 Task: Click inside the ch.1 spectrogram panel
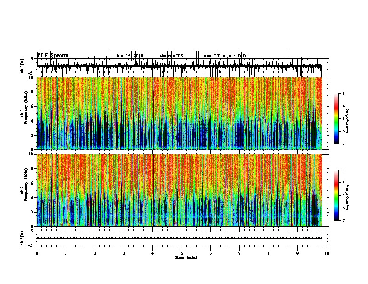point(179,113)
